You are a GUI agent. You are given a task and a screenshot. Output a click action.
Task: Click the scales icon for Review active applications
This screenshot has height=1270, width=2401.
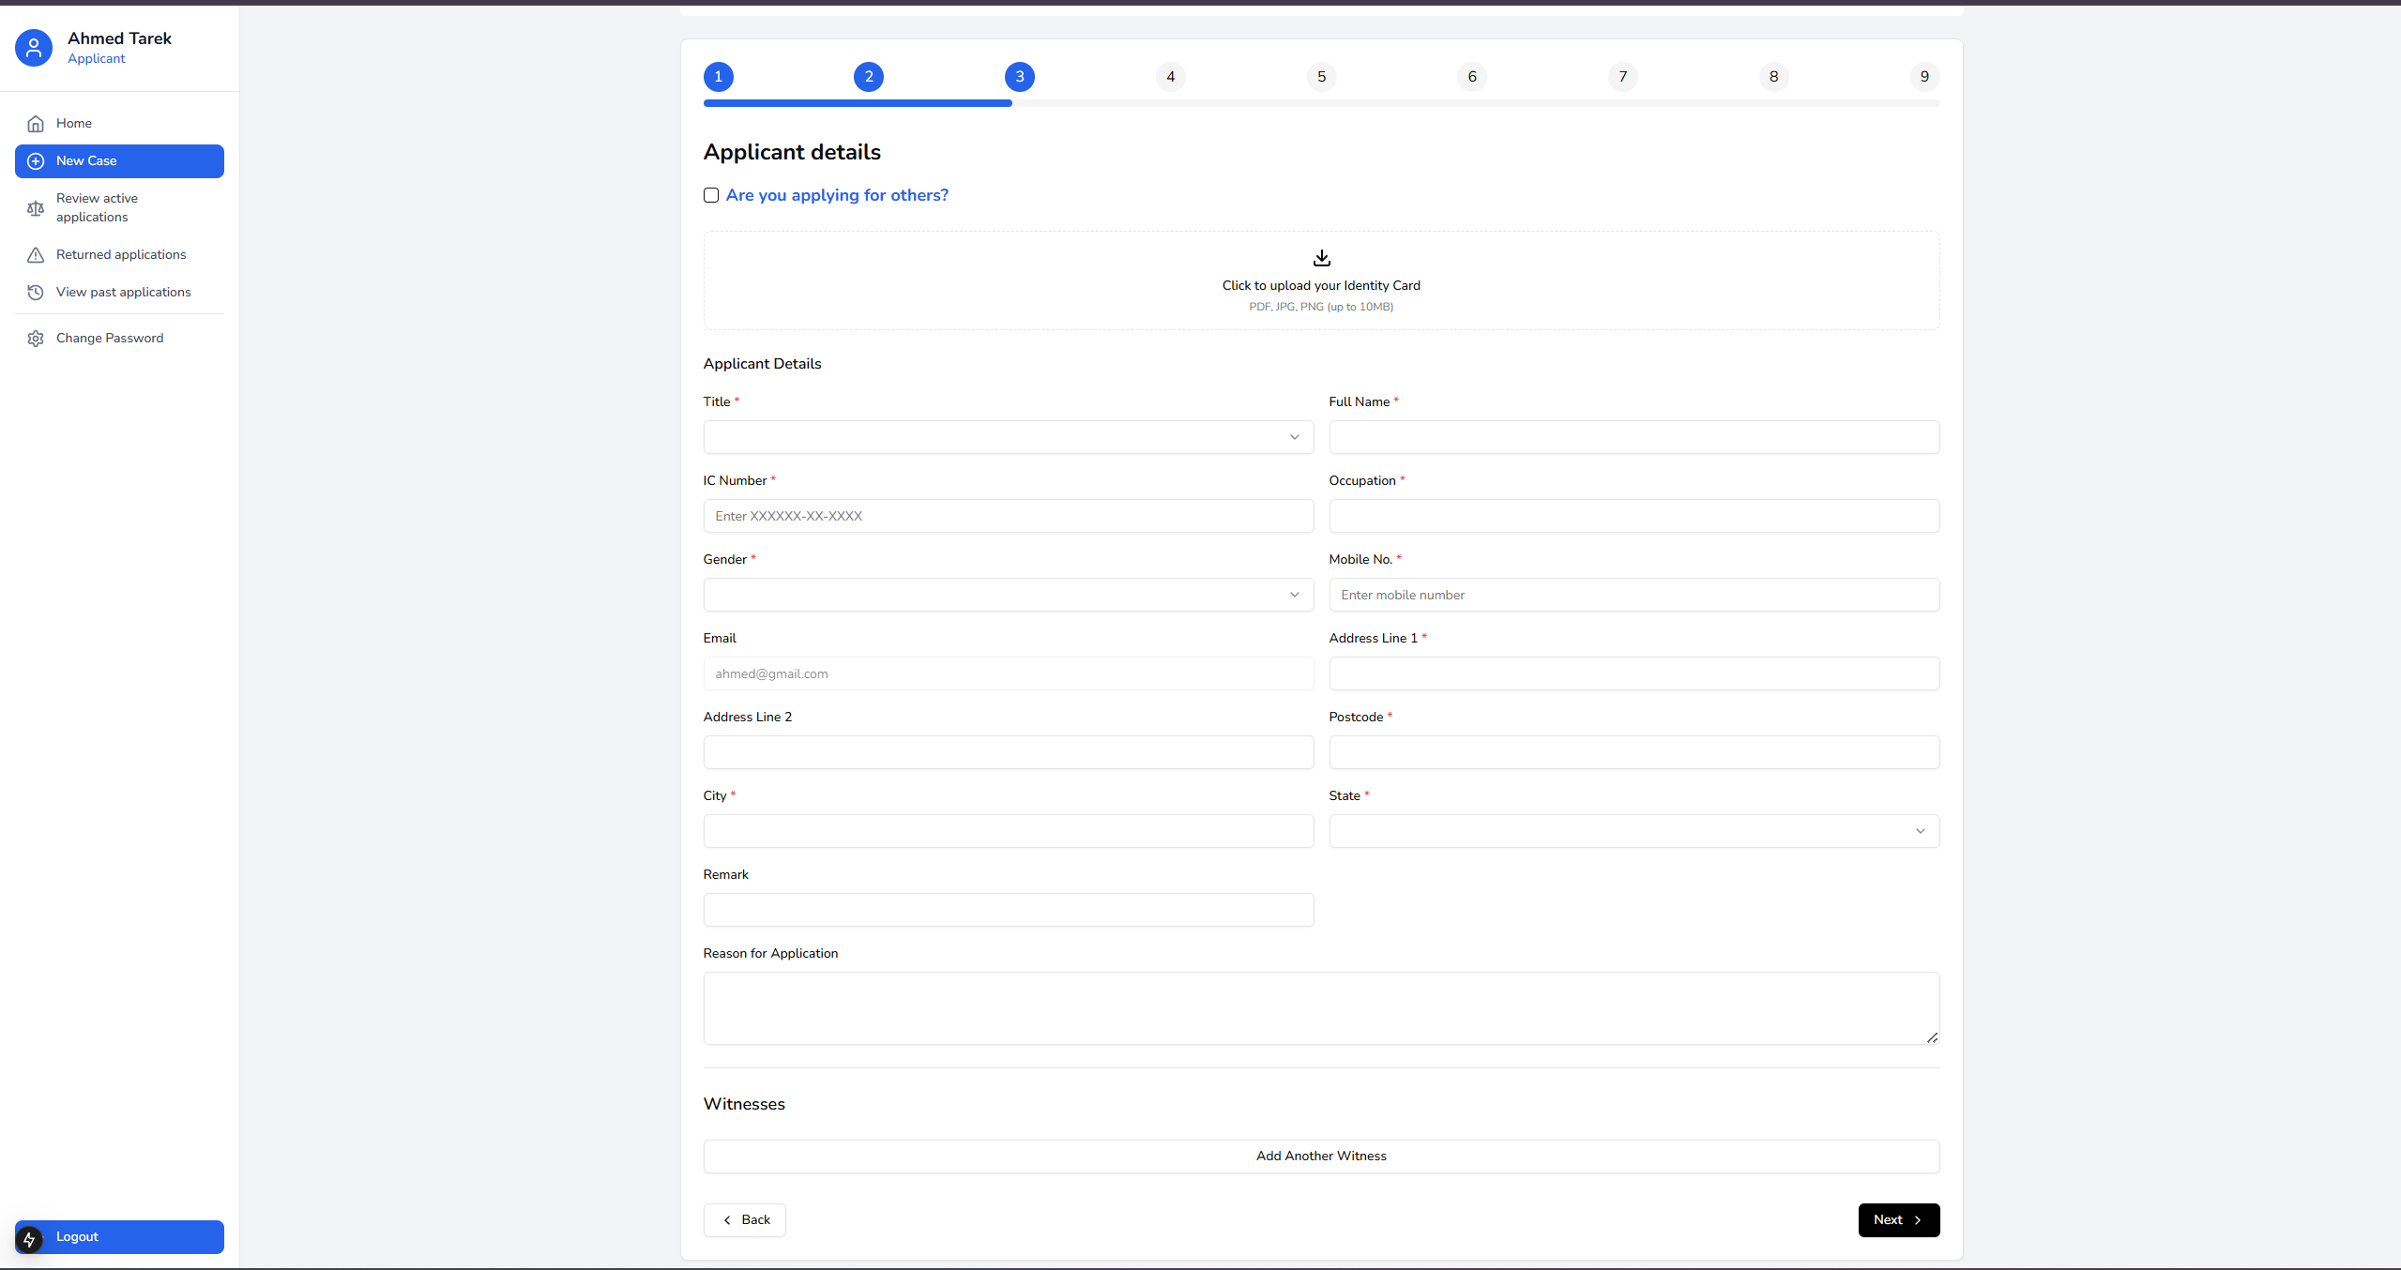point(36,208)
